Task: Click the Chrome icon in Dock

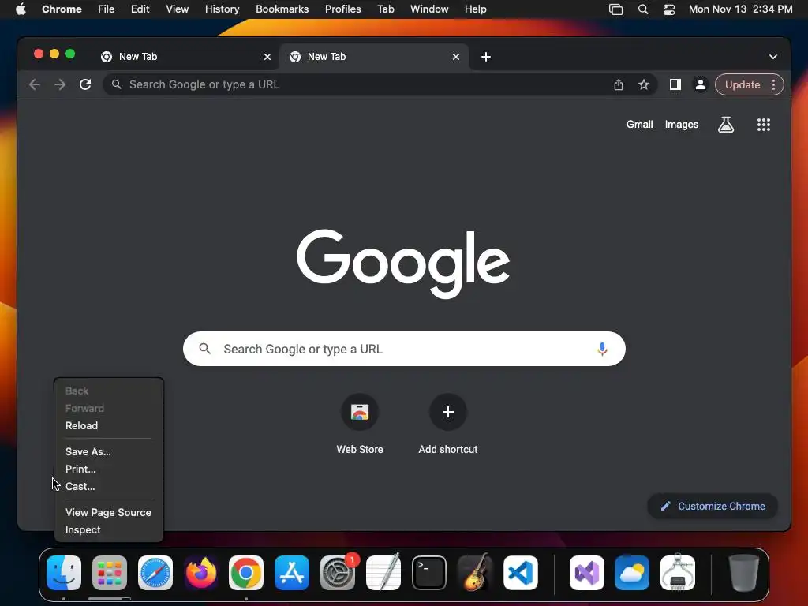Action: point(246,573)
